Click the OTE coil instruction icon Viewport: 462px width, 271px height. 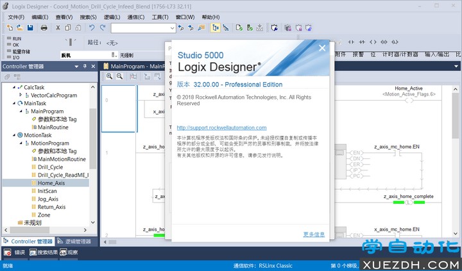click(x=373, y=42)
